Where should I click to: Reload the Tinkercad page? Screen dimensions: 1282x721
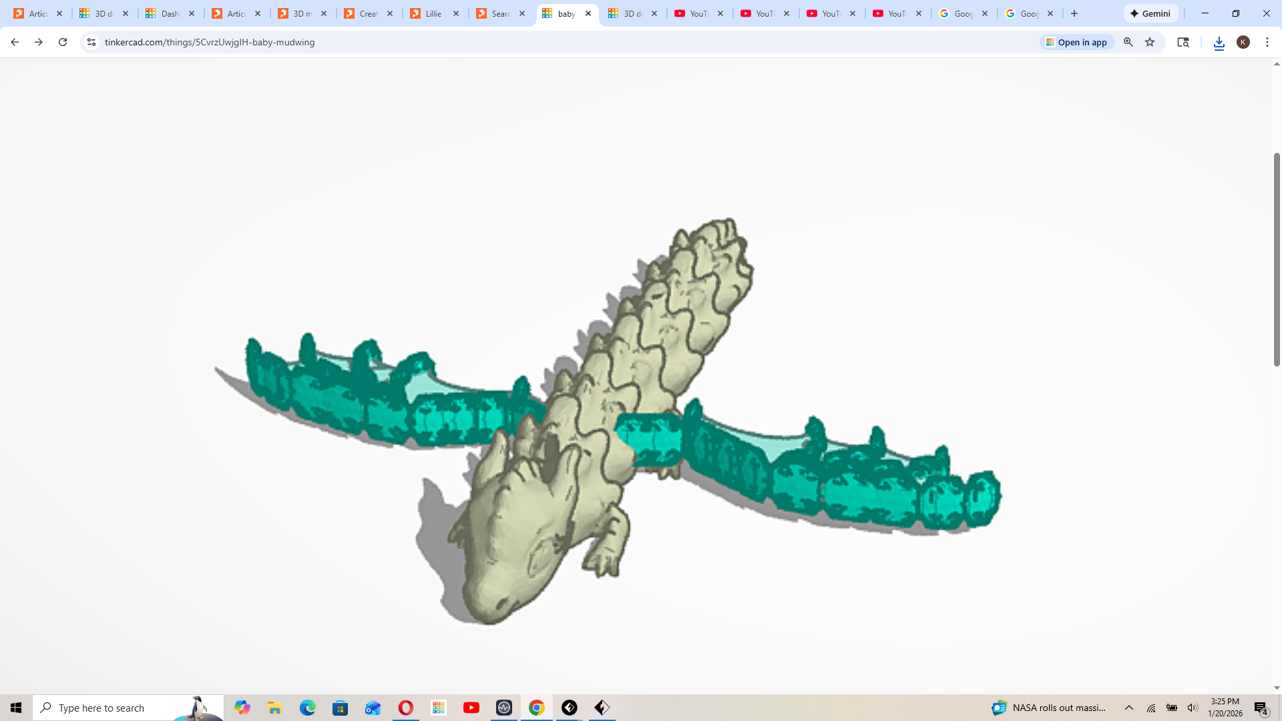point(63,42)
